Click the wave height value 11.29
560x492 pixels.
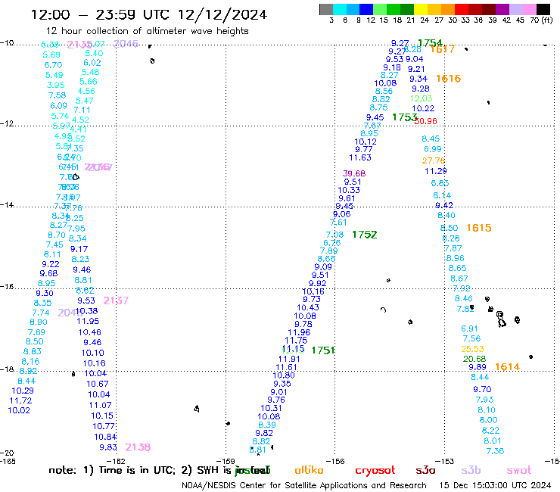[x=436, y=171]
